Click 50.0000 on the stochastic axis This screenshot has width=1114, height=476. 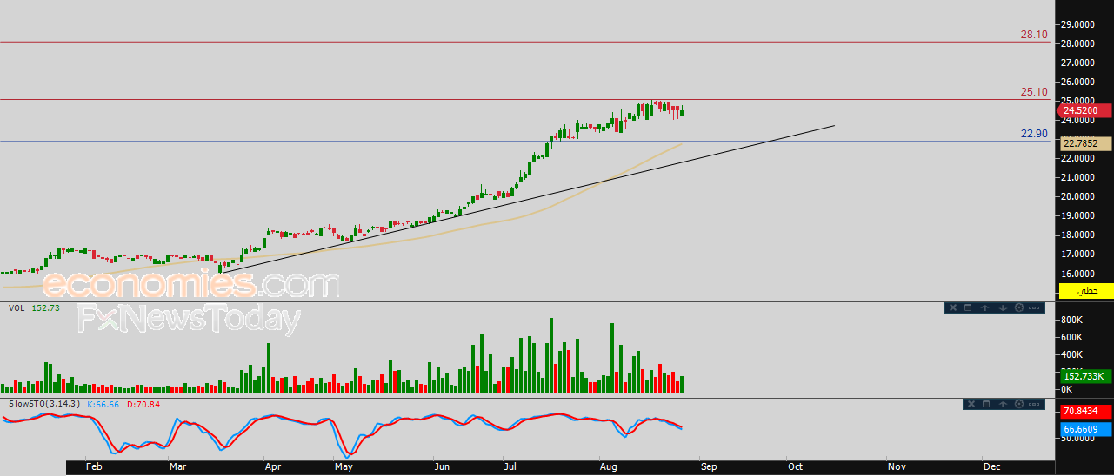1077,440
